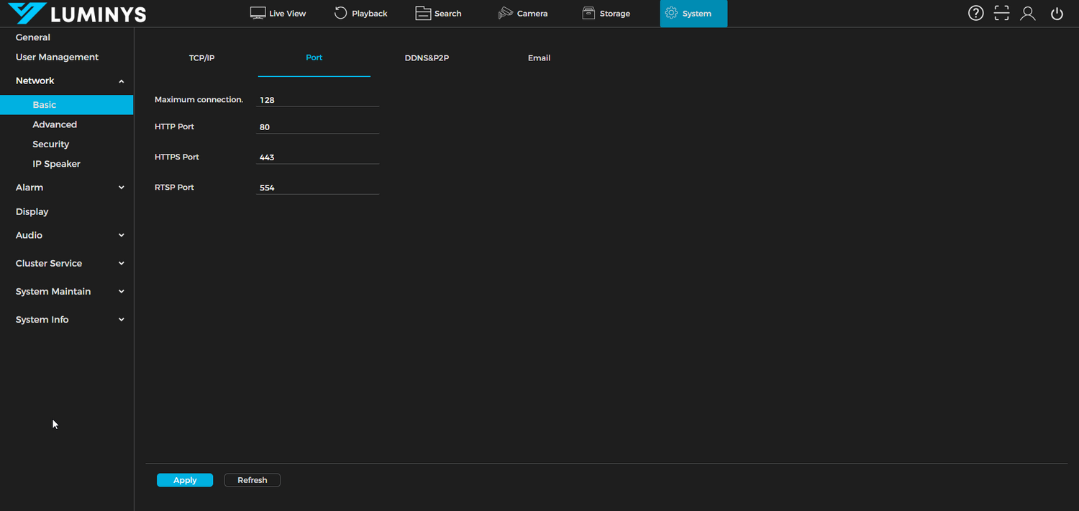Open the user account icon
Screen dimensions: 1079x511
coord(1027,13)
